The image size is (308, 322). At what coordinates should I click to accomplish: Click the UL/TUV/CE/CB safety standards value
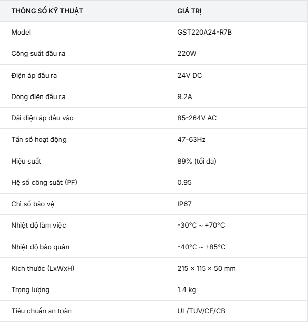click(x=201, y=311)
